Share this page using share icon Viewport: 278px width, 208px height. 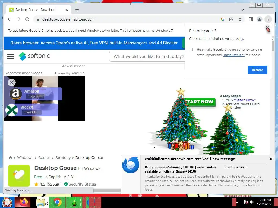tap(231, 19)
